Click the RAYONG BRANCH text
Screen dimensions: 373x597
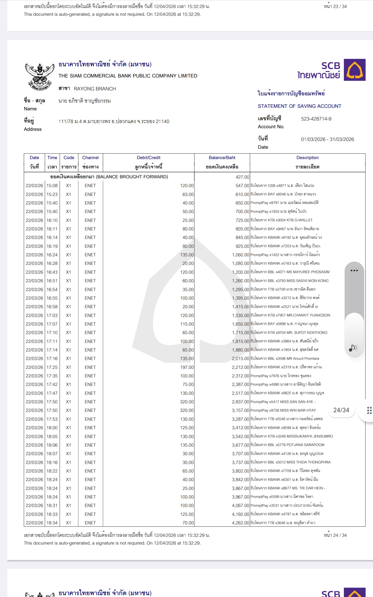point(95,89)
